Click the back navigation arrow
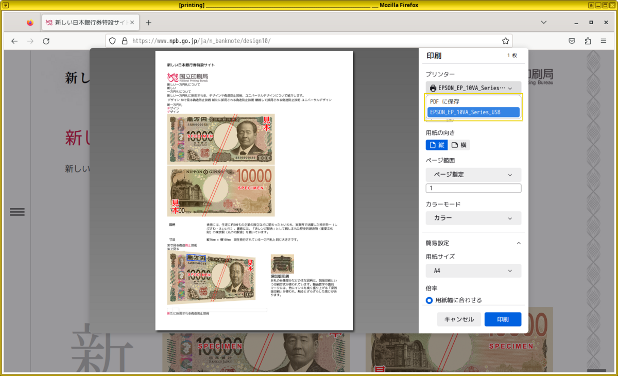 point(14,41)
